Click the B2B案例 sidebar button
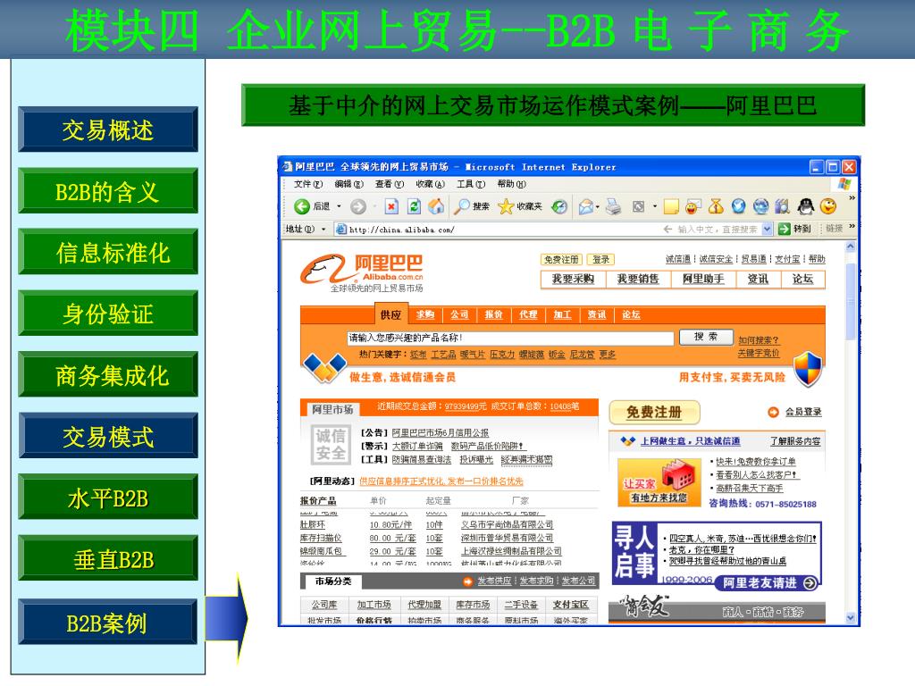The image size is (915, 686). point(108,623)
